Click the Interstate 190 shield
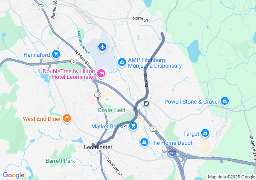The height and width of the screenshot is (180, 256). point(172,153)
